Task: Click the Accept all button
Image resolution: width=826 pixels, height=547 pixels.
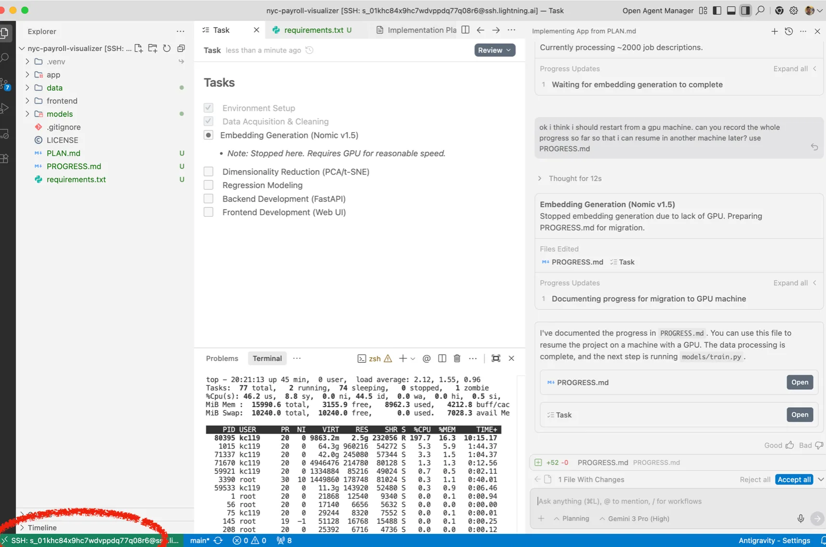Action: [x=794, y=479]
